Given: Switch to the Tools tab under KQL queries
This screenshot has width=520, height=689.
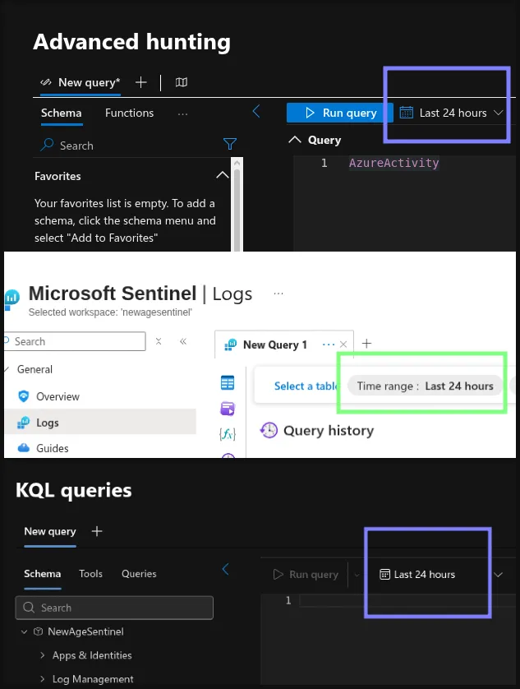Looking at the screenshot, I should pyautogui.click(x=90, y=574).
